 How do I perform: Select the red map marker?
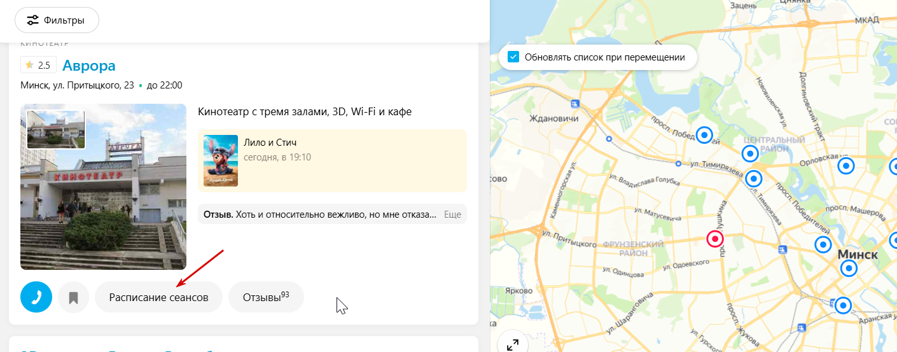[x=716, y=239]
